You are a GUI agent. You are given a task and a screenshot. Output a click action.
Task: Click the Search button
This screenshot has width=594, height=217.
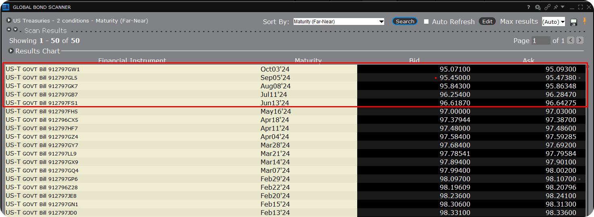click(x=405, y=22)
